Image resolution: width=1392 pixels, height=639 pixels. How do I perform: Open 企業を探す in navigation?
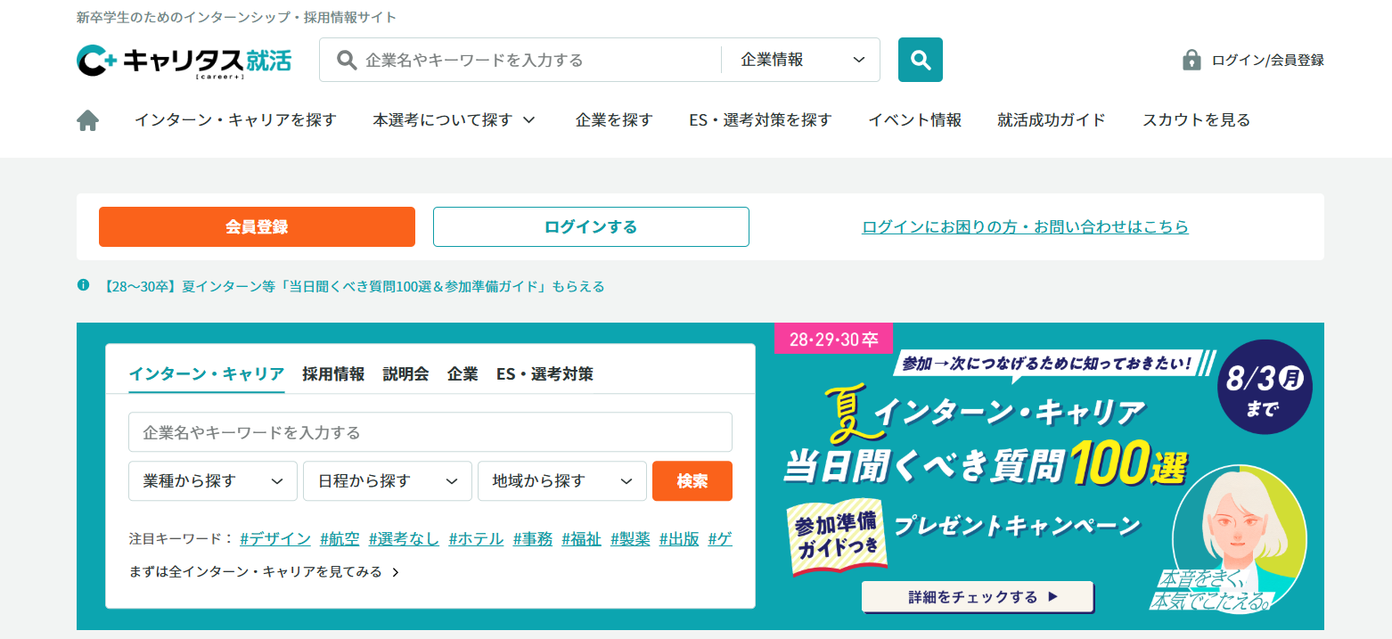click(614, 119)
